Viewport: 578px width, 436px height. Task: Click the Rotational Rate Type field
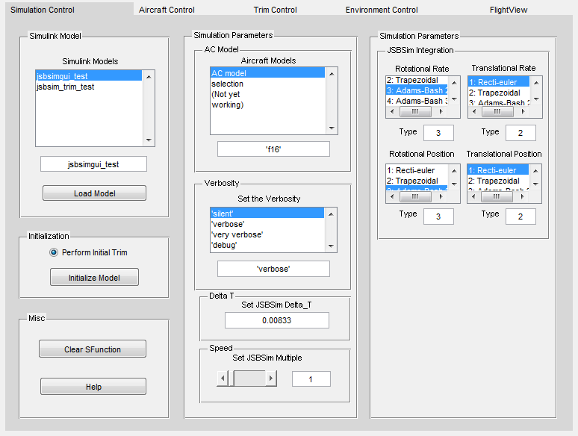coord(438,133)
